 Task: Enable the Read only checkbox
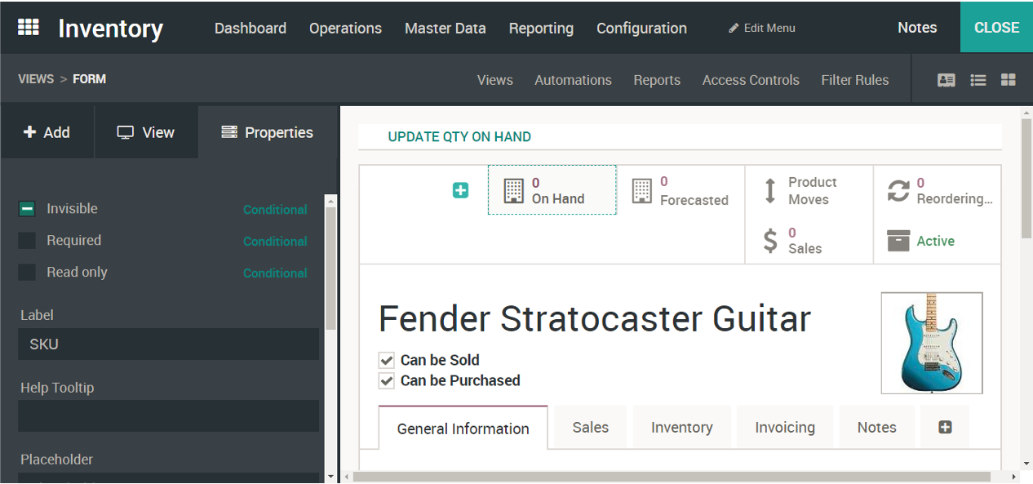(27, 273)
